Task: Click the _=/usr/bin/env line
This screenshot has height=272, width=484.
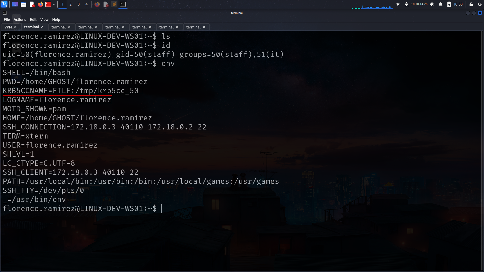Action: point(34,199)
